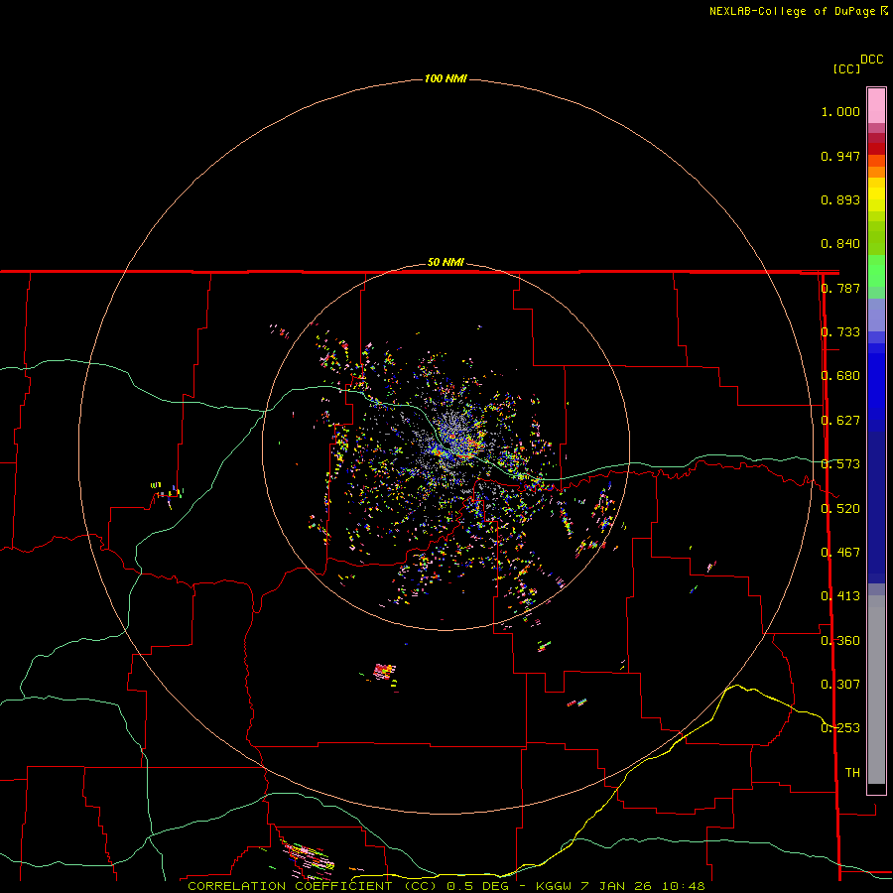Screen dimensions: 893x893
Task: Click the 50 NMI range ring label
Action: tap(446, 262)
